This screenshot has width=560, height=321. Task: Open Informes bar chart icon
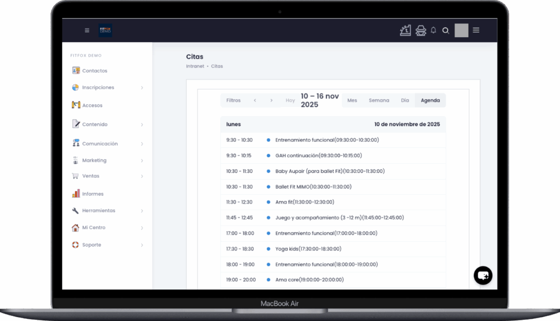(76, 194)
